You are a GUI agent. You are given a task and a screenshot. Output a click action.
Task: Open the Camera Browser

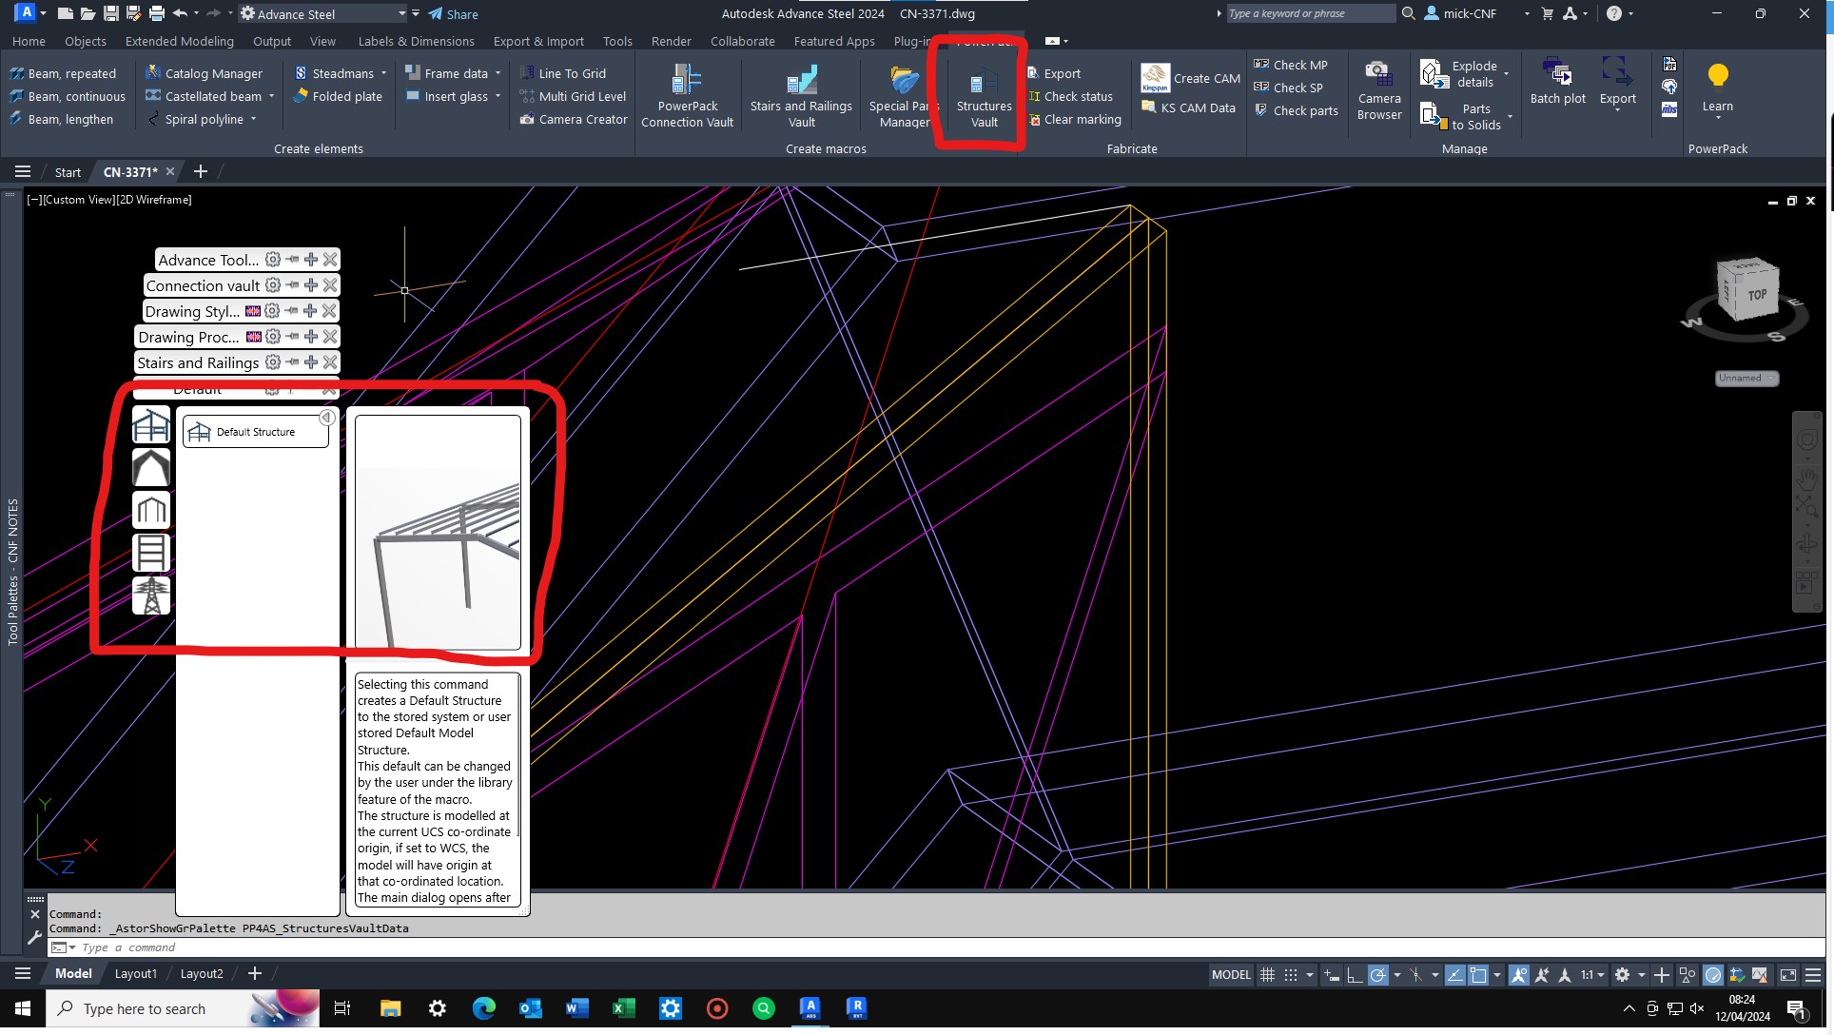click(1378, 92)
